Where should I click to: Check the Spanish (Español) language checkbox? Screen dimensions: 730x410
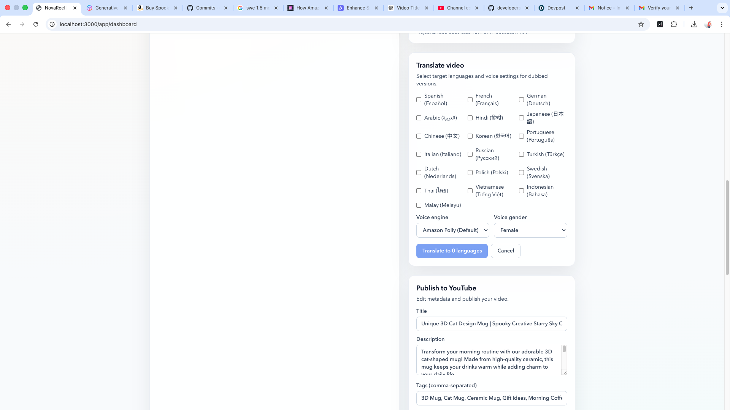point(419,100)
